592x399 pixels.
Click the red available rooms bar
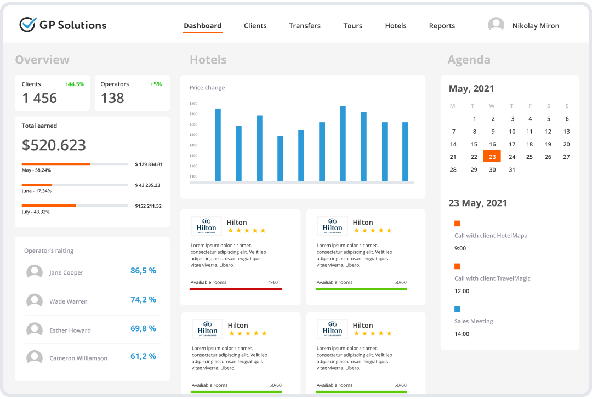click(236, 288)
